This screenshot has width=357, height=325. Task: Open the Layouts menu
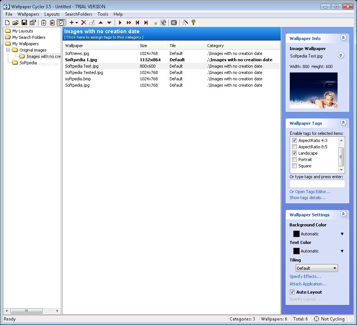point(52,14)
